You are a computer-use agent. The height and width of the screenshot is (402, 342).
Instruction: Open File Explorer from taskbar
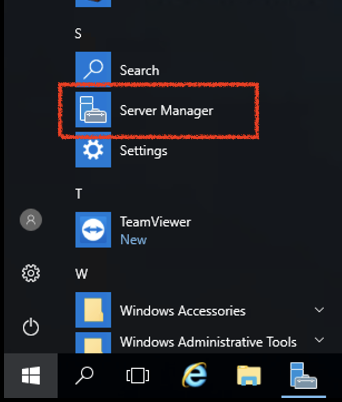pos(249,375)
